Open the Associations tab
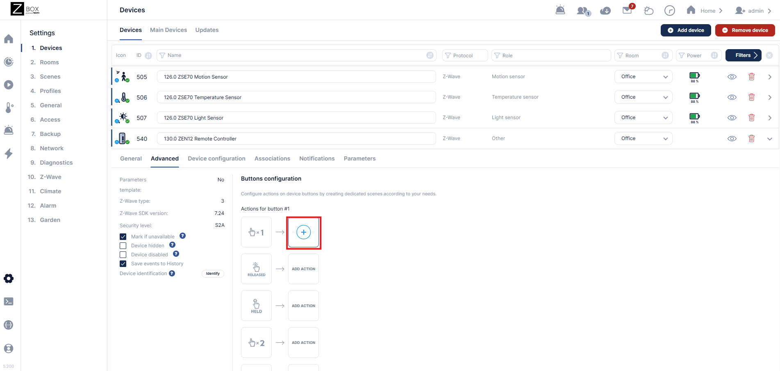 point(272,158)
